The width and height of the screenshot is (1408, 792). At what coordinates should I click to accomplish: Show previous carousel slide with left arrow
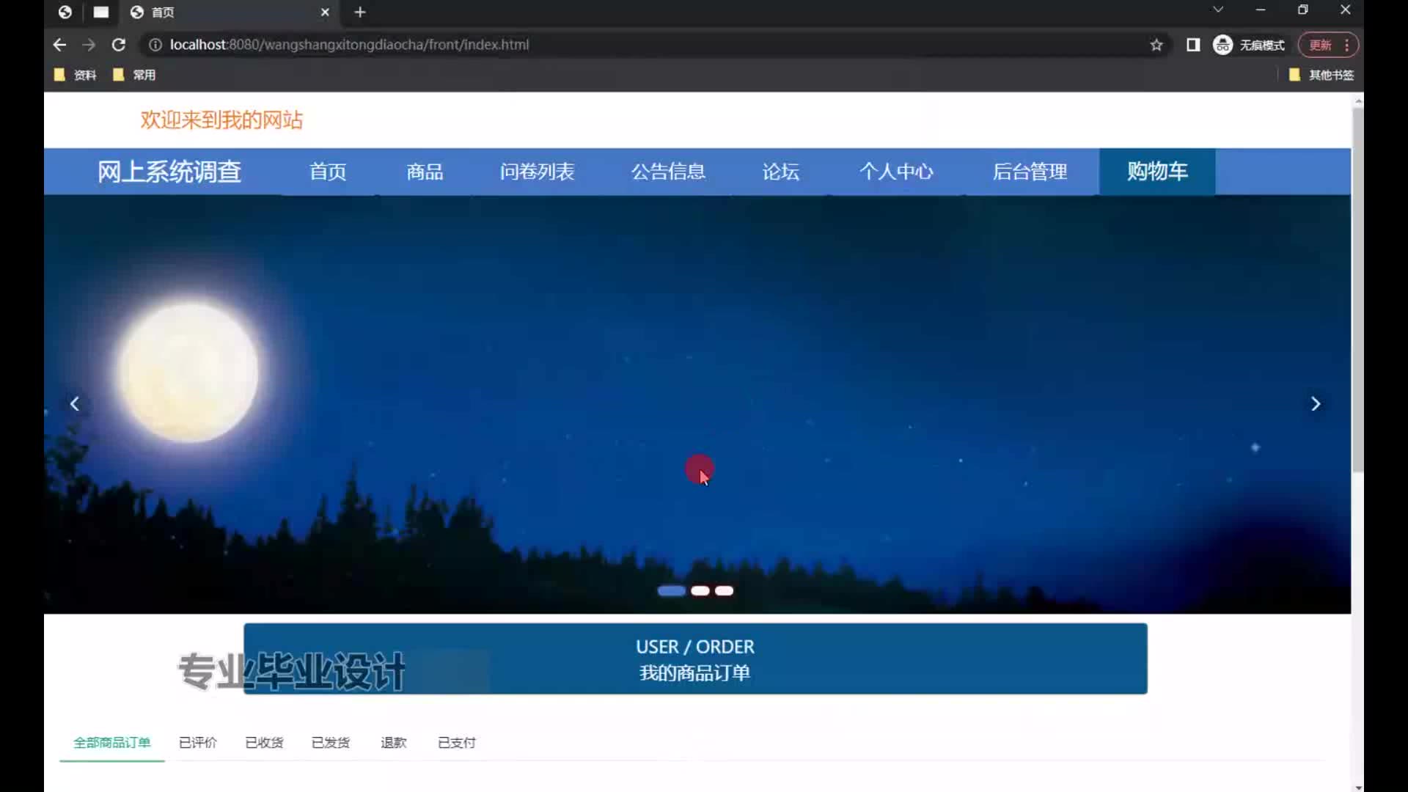click(75, 404)
